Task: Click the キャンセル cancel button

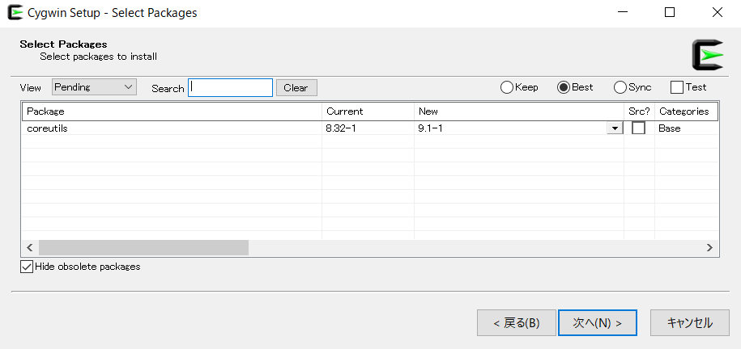Action: [689, 322]
